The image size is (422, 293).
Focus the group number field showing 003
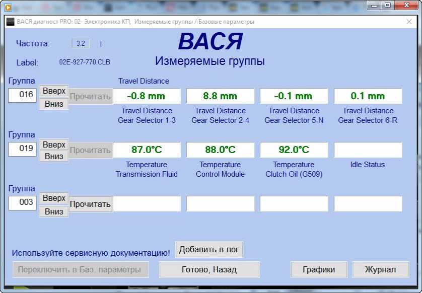22,202
